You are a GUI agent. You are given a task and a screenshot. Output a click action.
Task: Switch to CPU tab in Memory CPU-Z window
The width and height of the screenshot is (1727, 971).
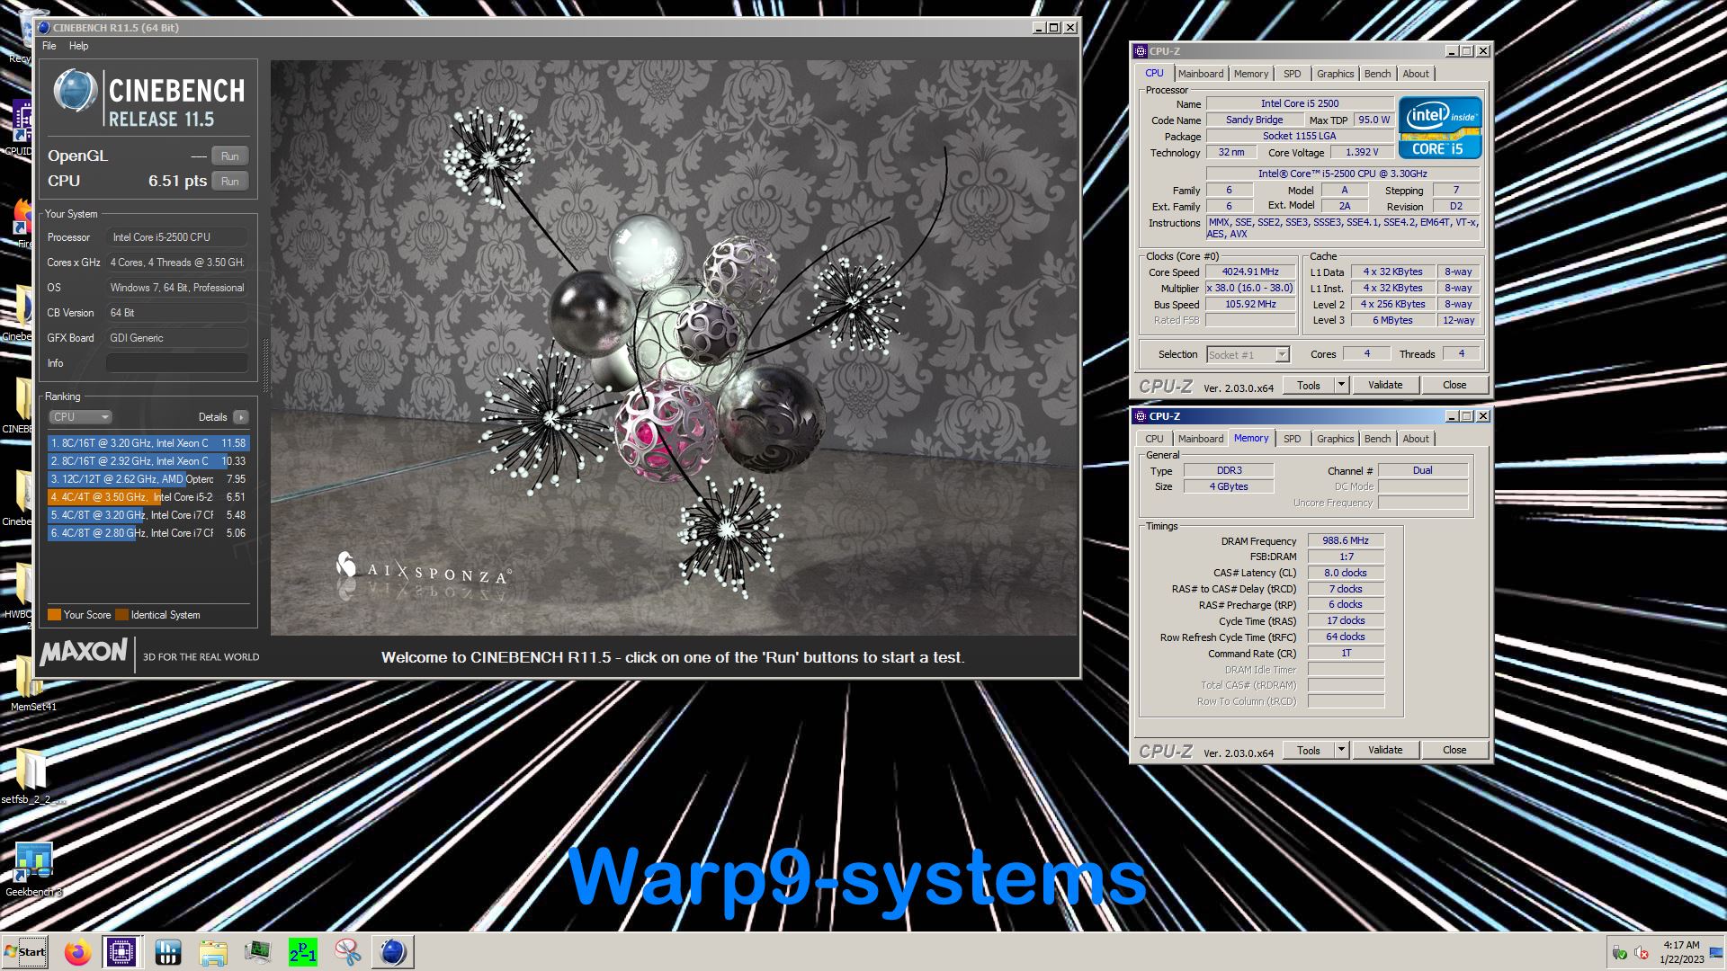click(x=1154, y=439)
